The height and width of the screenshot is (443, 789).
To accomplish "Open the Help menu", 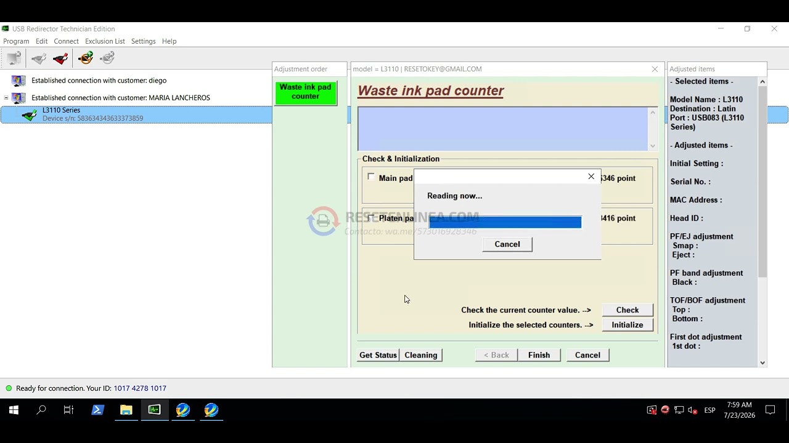I will (x=169, y=41).
